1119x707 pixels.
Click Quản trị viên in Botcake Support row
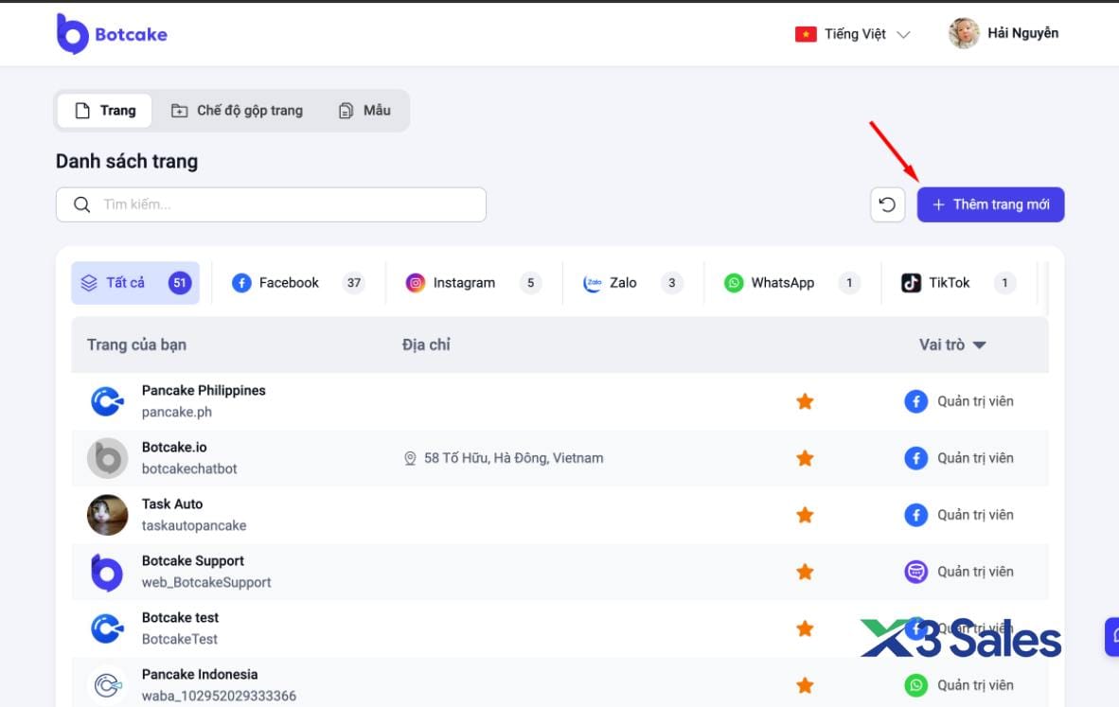[x=975, y=572]
